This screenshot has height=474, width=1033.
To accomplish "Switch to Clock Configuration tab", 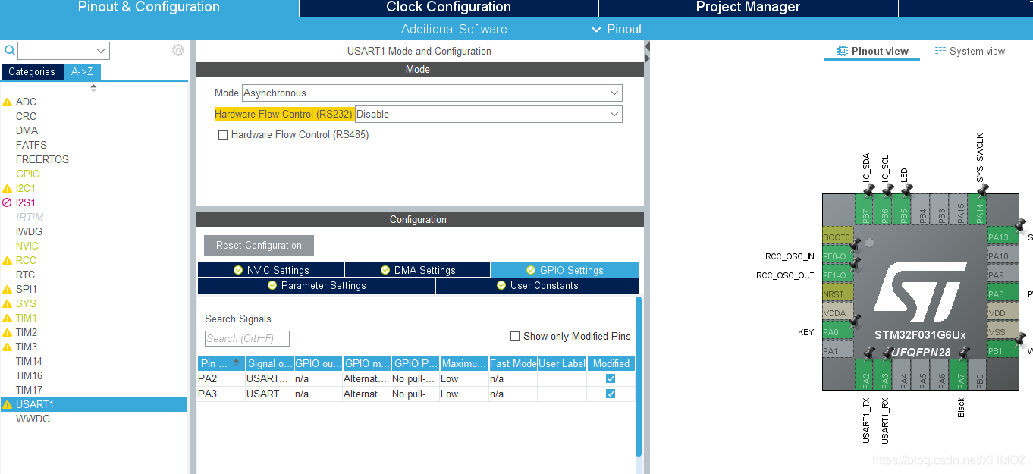I will tap(448, 8).
